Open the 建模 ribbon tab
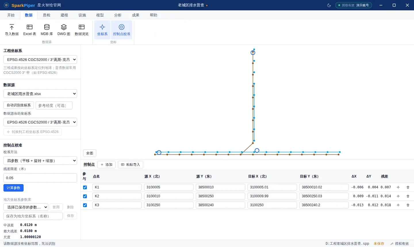 pos(64,15)
